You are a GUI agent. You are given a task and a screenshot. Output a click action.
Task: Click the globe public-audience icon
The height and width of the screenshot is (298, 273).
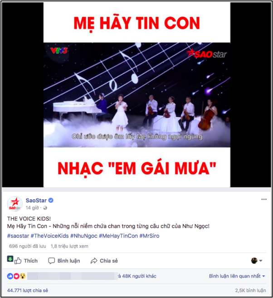coord(45,208)
